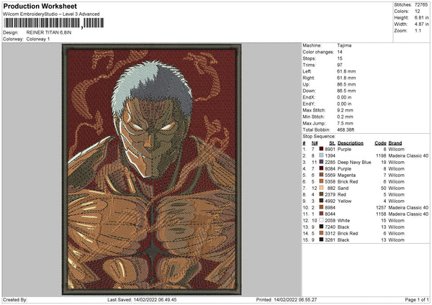Select the light blue 1394 swatch
The image size is (432, 305).
point(321,155)
